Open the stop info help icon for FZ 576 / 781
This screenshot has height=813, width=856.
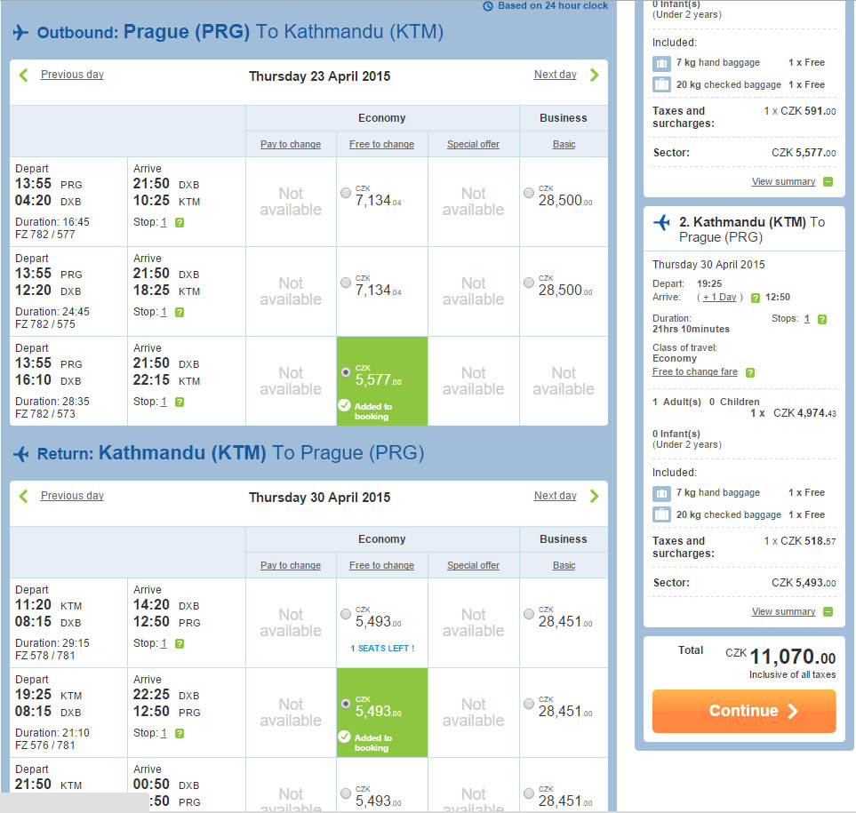[180, 733]
